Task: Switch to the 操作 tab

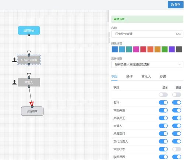Action: click(130, 77)
